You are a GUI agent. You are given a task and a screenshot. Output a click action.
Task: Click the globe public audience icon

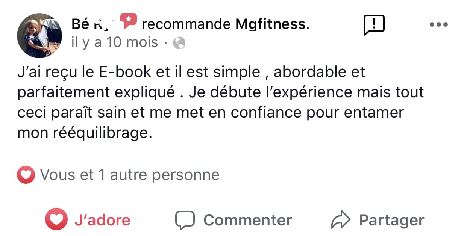(x=179, y=44)
